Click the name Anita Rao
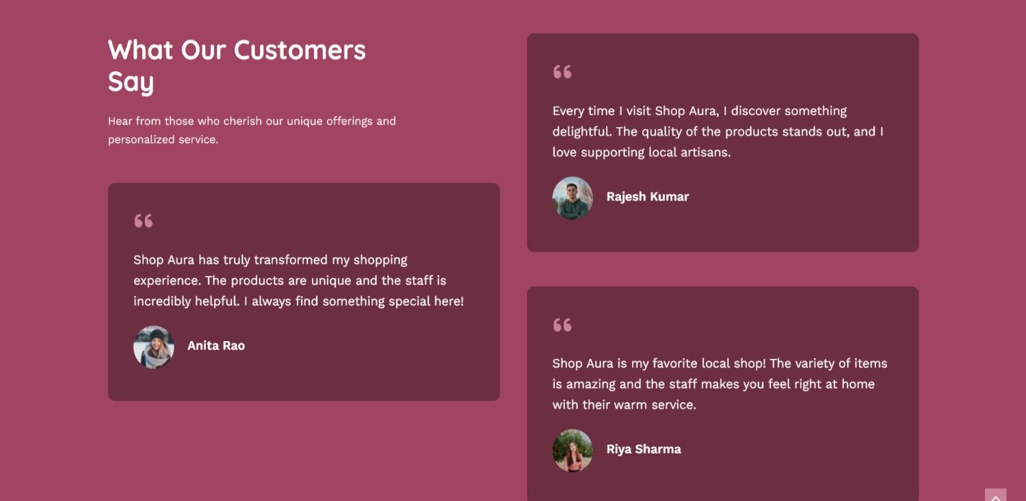This screenshot has width=1026, height=501. coord(216,346)
